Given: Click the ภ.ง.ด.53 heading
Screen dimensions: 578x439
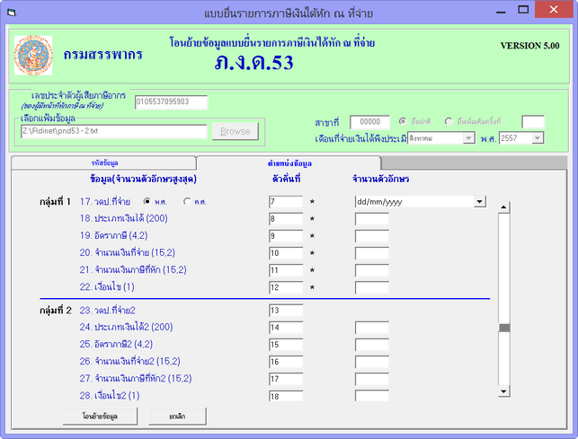Looking at the screenshot, I should [x=254, y=62].
